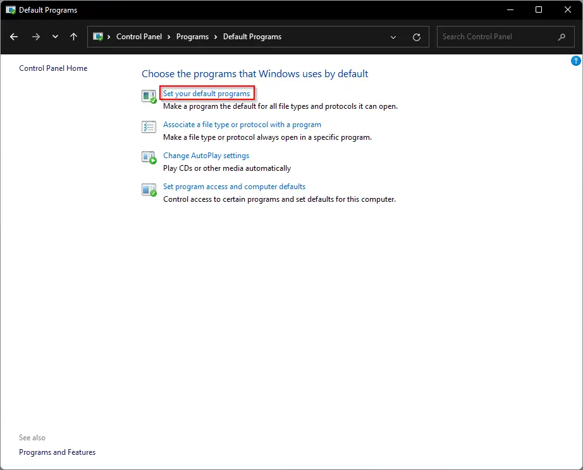583x470 pixels.
Task: Refresh the Default Programs page
Action: point(417,37)
